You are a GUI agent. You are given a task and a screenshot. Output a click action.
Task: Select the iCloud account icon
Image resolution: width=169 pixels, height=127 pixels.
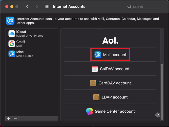pyautogui.click(x=12, y=34)
